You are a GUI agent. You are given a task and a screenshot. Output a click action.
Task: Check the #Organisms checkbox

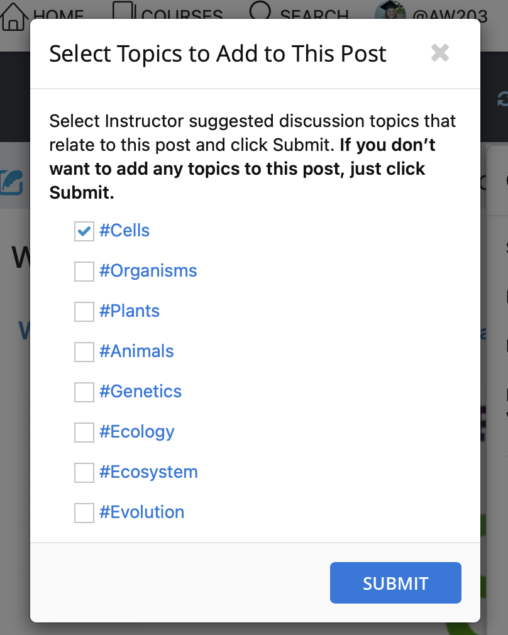click(84, 272)
